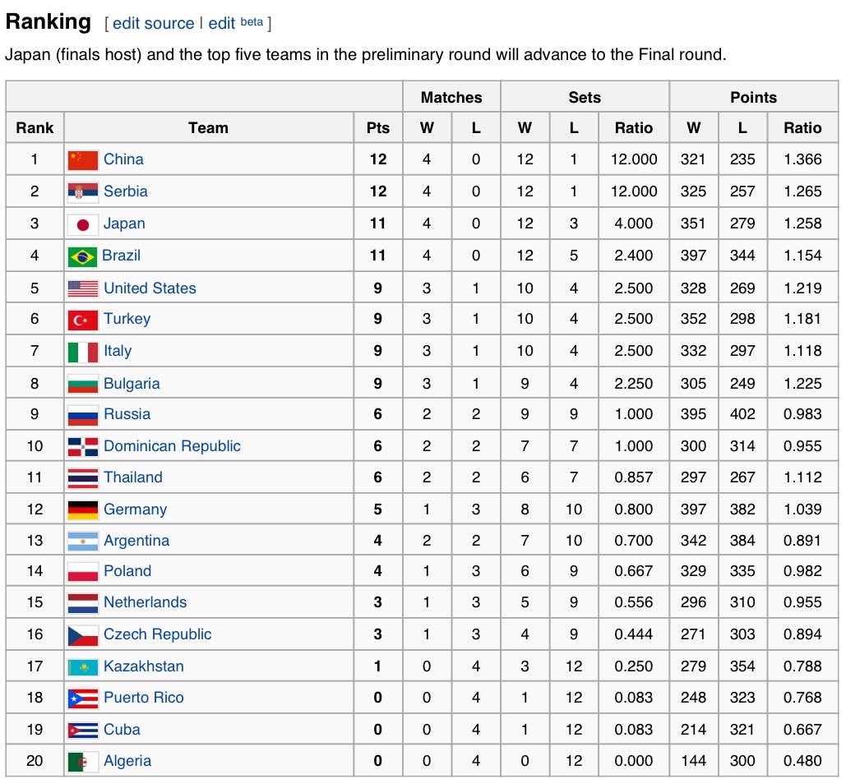The image size is (846, 779).
Task: Visit the Argentina team page
Action: pyautogui.click(x=136, y=541)
